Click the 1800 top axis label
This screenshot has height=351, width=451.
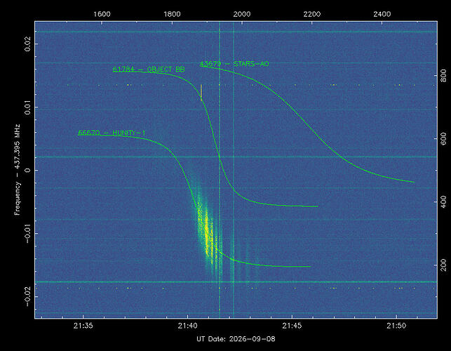click(172, 14)
